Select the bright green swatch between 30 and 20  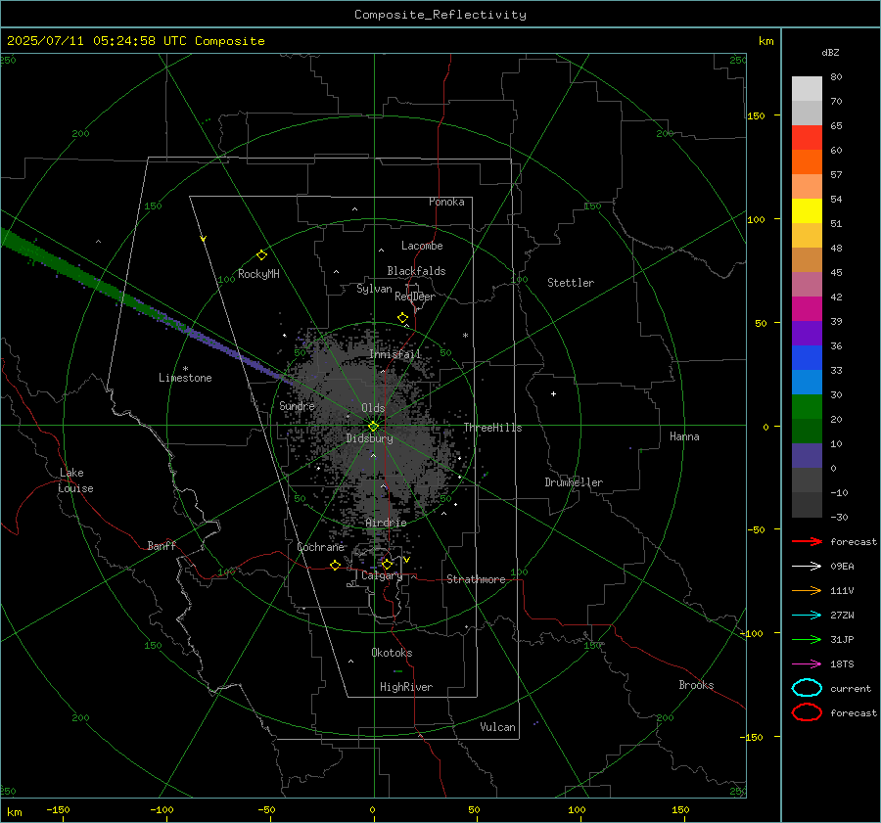pyautogui.click(x=807, y=407)
